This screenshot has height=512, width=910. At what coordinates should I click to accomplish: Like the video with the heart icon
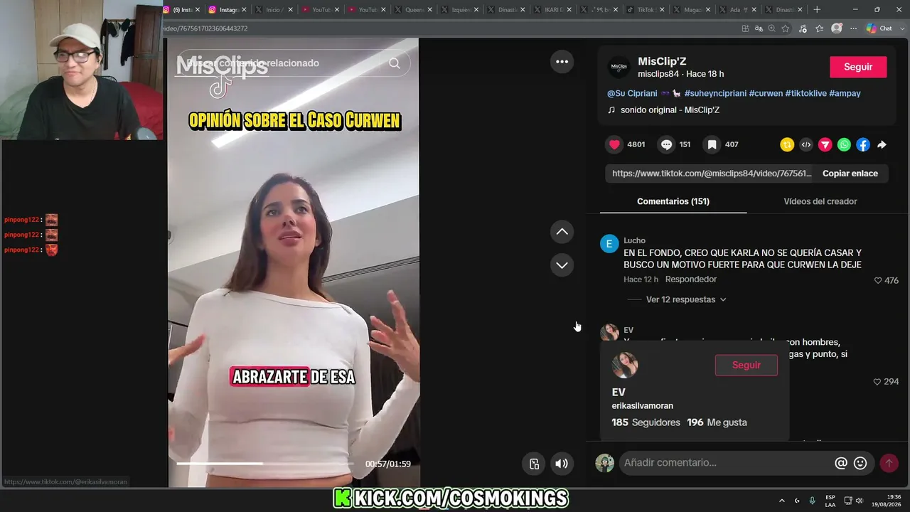point(615,144)
